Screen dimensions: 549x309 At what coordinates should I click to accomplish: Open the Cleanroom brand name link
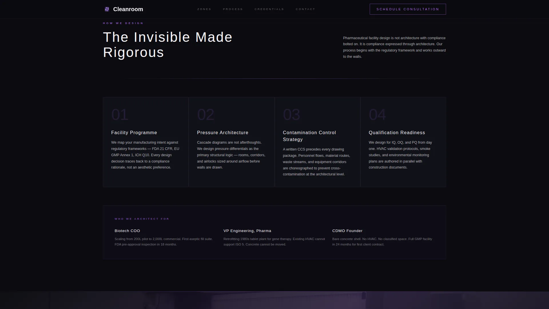click(x=128, y=9)
